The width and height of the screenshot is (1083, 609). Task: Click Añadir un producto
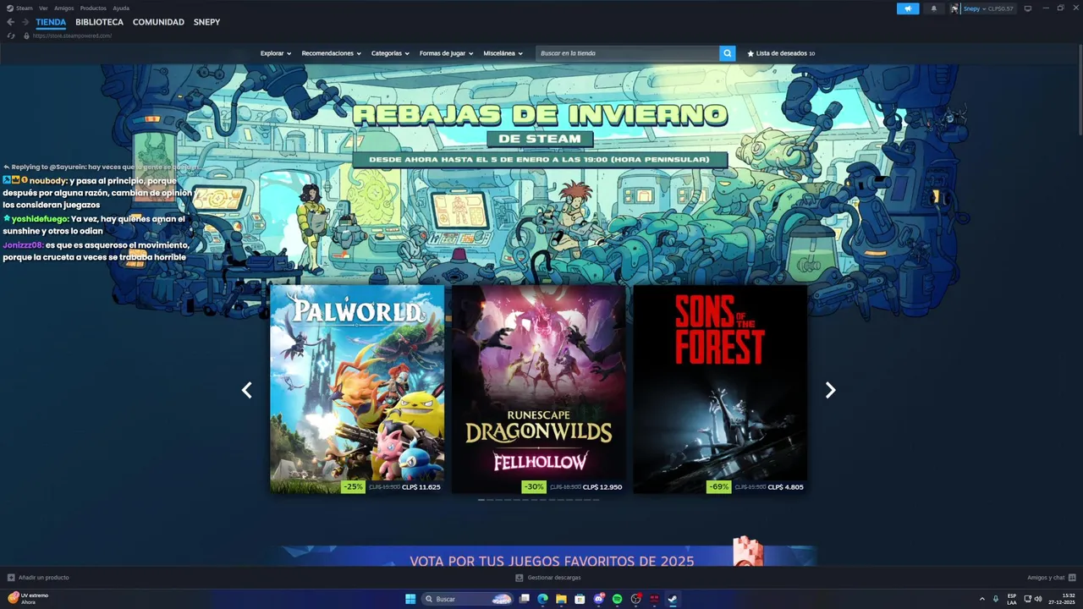(38, 578)
